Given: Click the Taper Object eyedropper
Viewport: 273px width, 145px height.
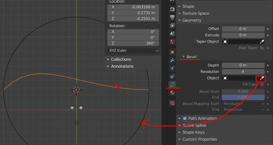Looking at the screenshot, I should click(262, 41).
